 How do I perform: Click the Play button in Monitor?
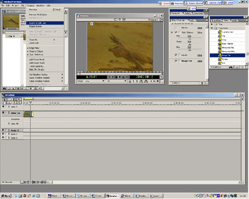(120, 77)
